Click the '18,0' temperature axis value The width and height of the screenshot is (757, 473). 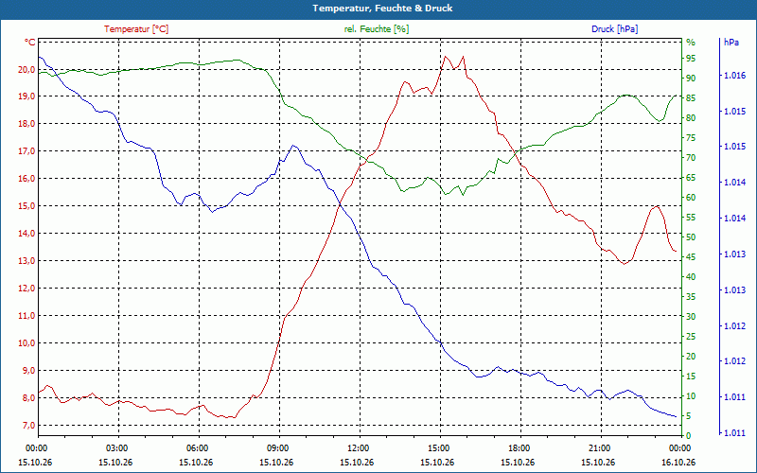pyautogui.click(x=26, y=124)
